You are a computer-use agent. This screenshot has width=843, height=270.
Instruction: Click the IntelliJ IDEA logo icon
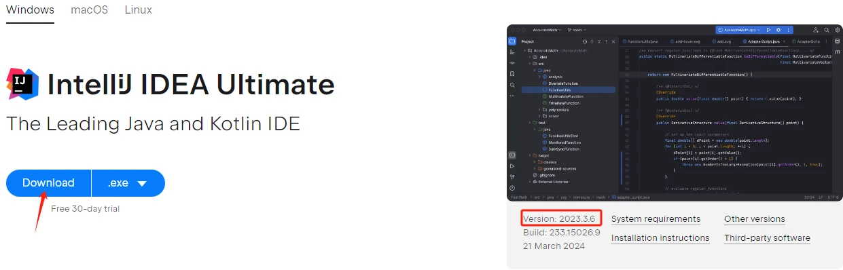pos(22,83)
